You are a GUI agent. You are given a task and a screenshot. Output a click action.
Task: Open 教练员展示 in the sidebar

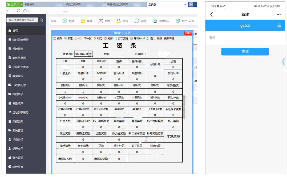click(26, 58)
